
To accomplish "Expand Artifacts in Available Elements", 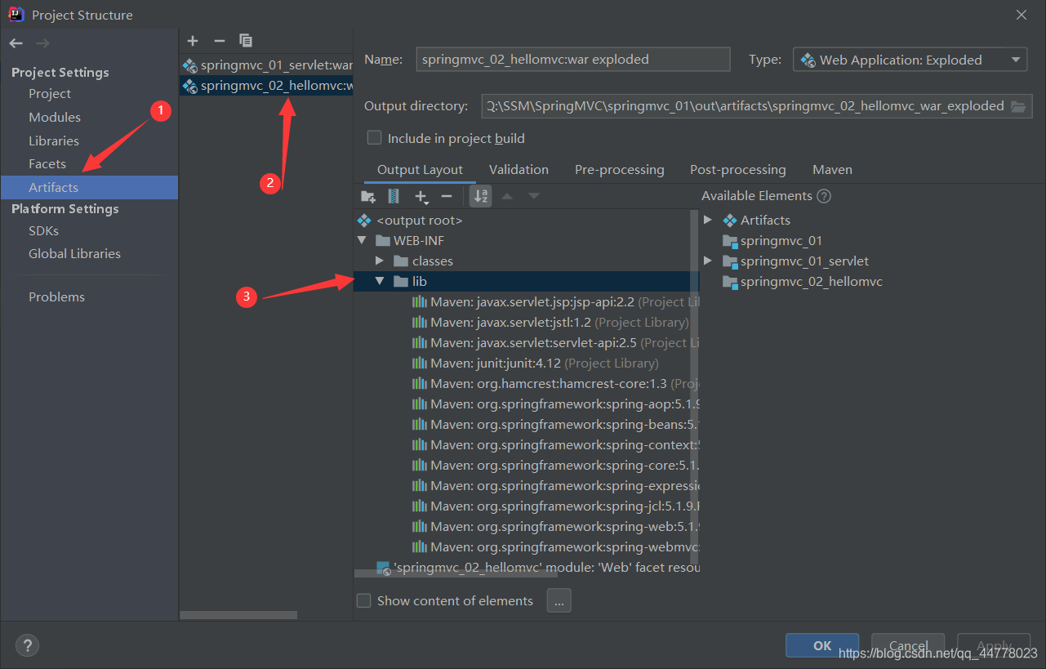I will pos(708,221).
